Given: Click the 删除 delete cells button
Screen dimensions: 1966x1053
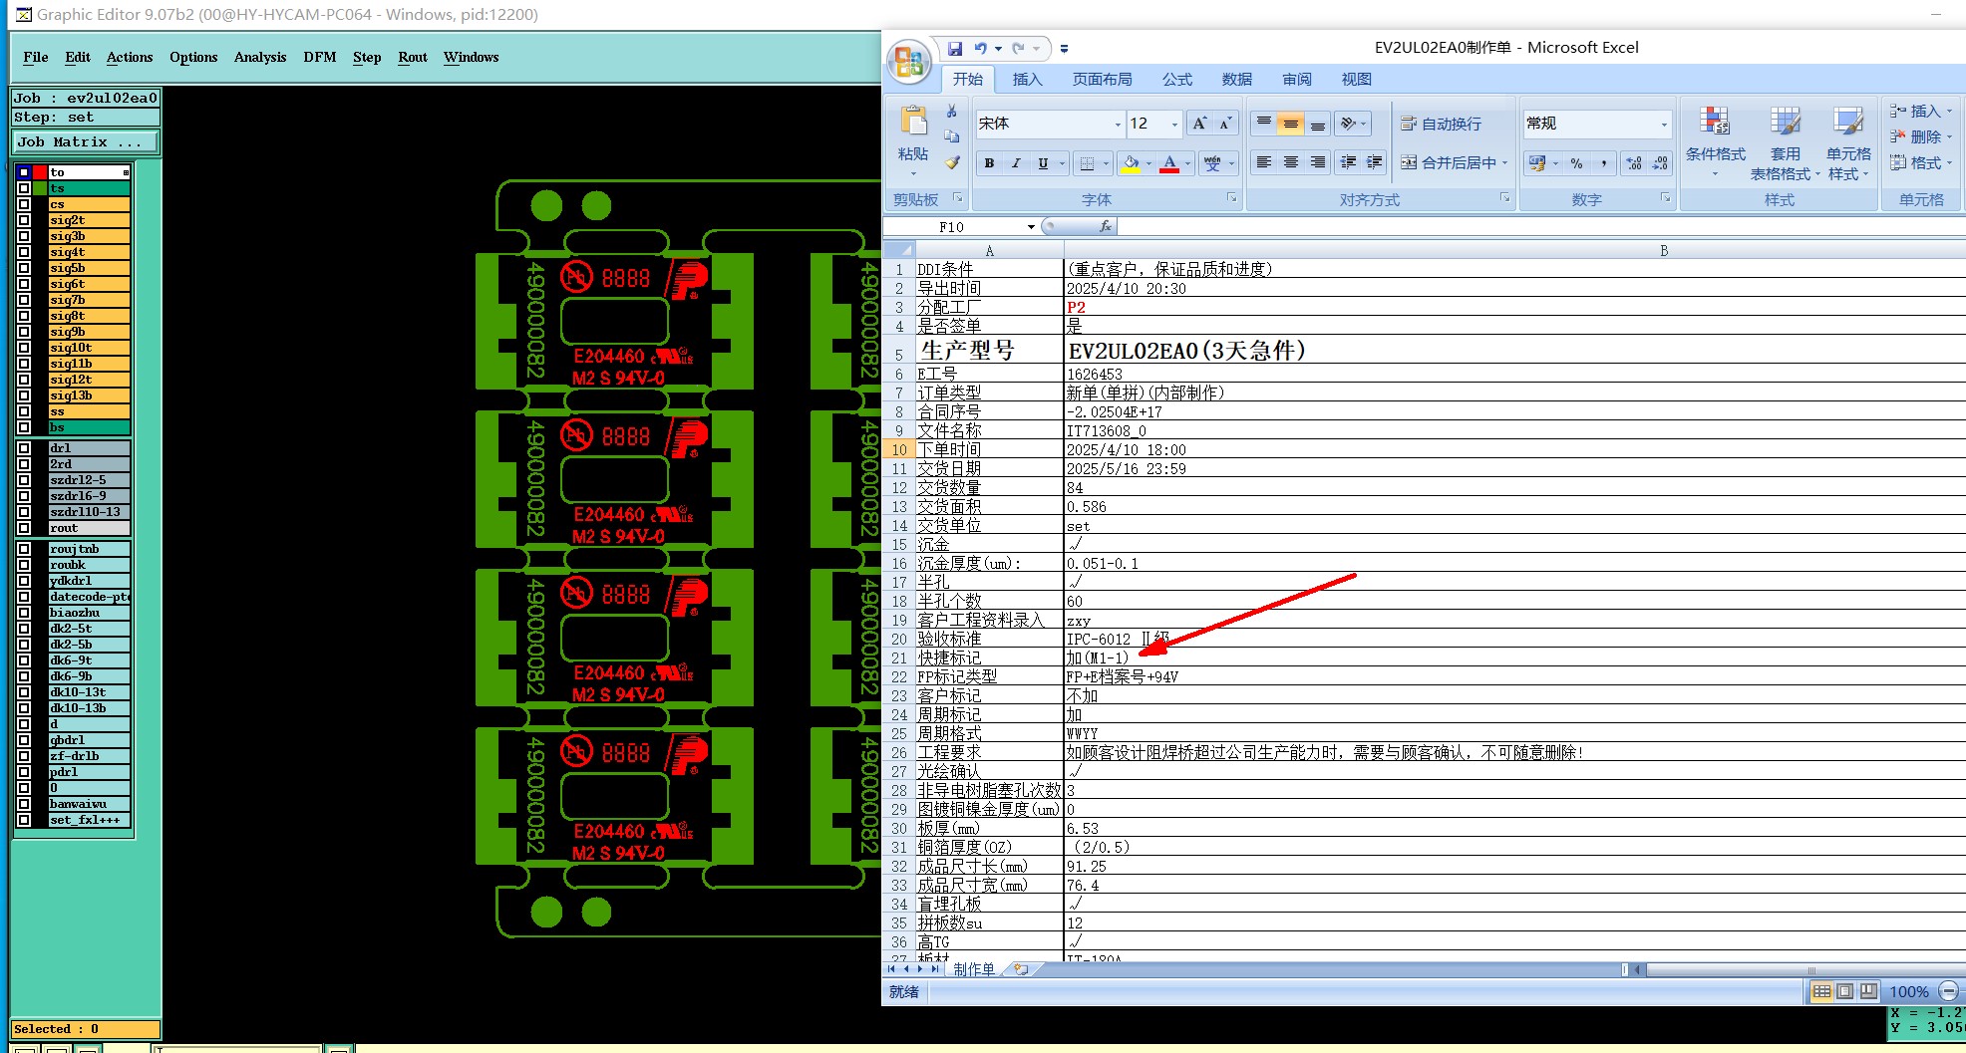Looking at the screenshot, I should [x=1919, y=136].
